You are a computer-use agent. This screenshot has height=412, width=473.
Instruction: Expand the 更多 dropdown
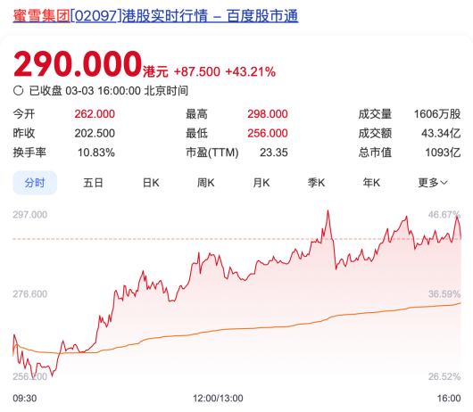click(x=433, y=183)
